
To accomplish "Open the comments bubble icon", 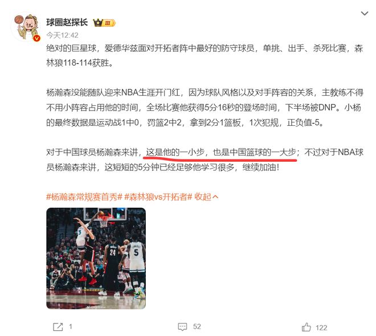I will [182, 327].
